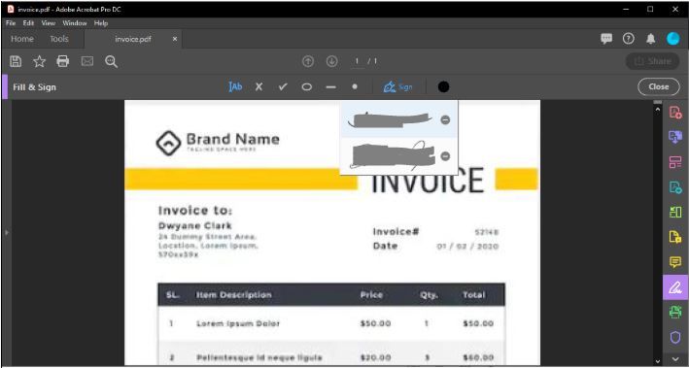Click the vertical scrollbar down arrow
The height and width of the screenshot is (368, 689).
click(657, 361)
